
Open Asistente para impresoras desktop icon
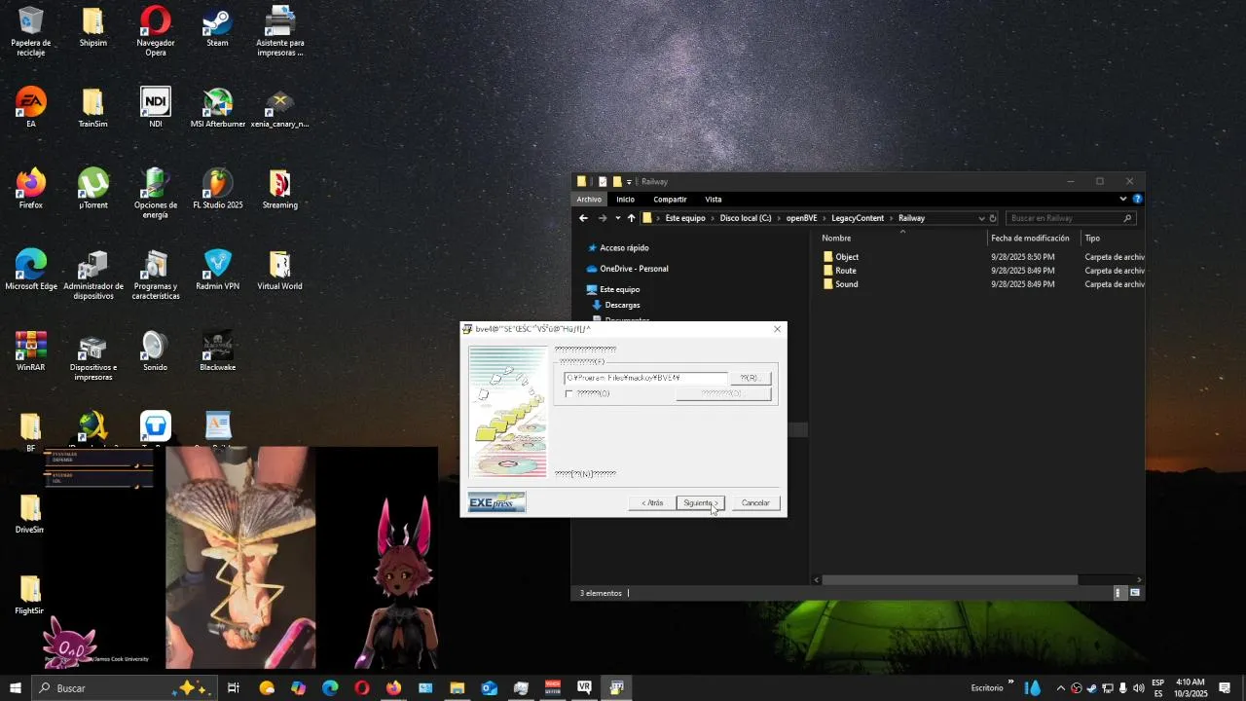tap(280, 31)
